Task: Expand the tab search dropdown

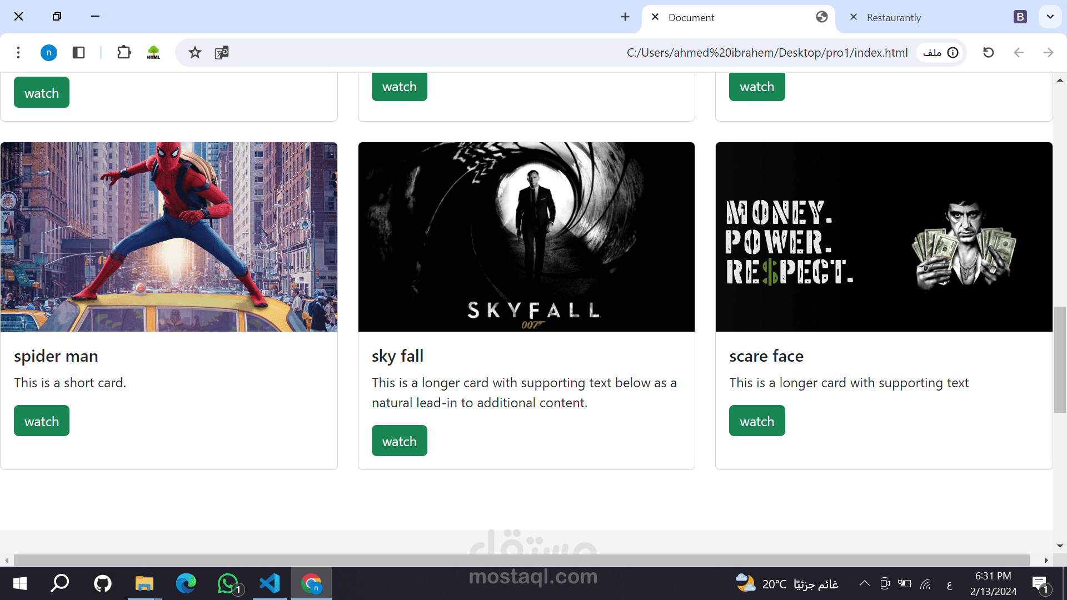Action: click(x=1050, y=17)
